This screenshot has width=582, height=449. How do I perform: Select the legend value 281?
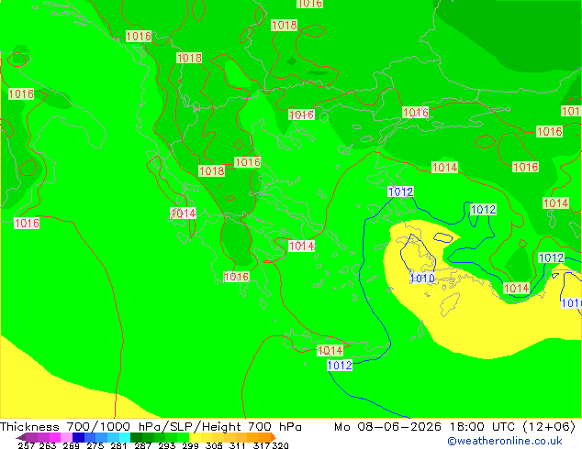[x=118, y=445]
